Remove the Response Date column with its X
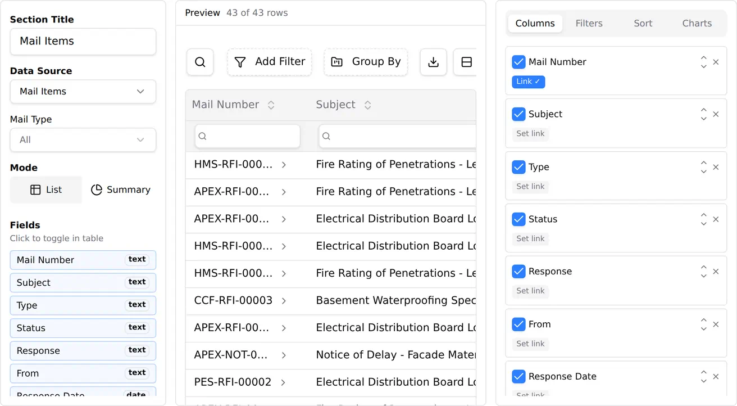737x406 pixels. (x=716, y=377)
